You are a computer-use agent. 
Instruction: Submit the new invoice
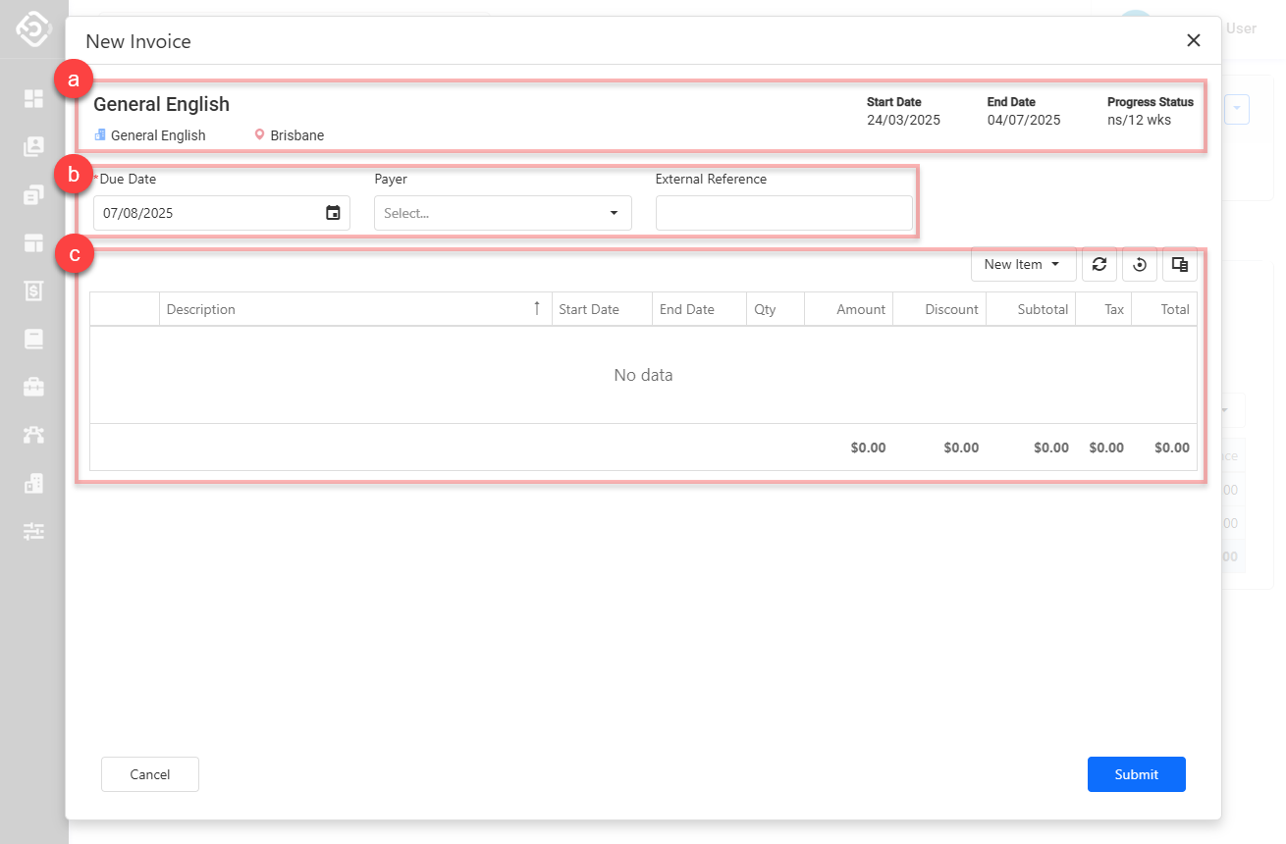[x=1137, y=774]
